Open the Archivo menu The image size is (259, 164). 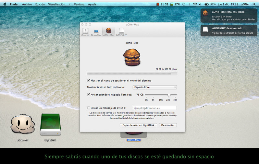[27, 4]
